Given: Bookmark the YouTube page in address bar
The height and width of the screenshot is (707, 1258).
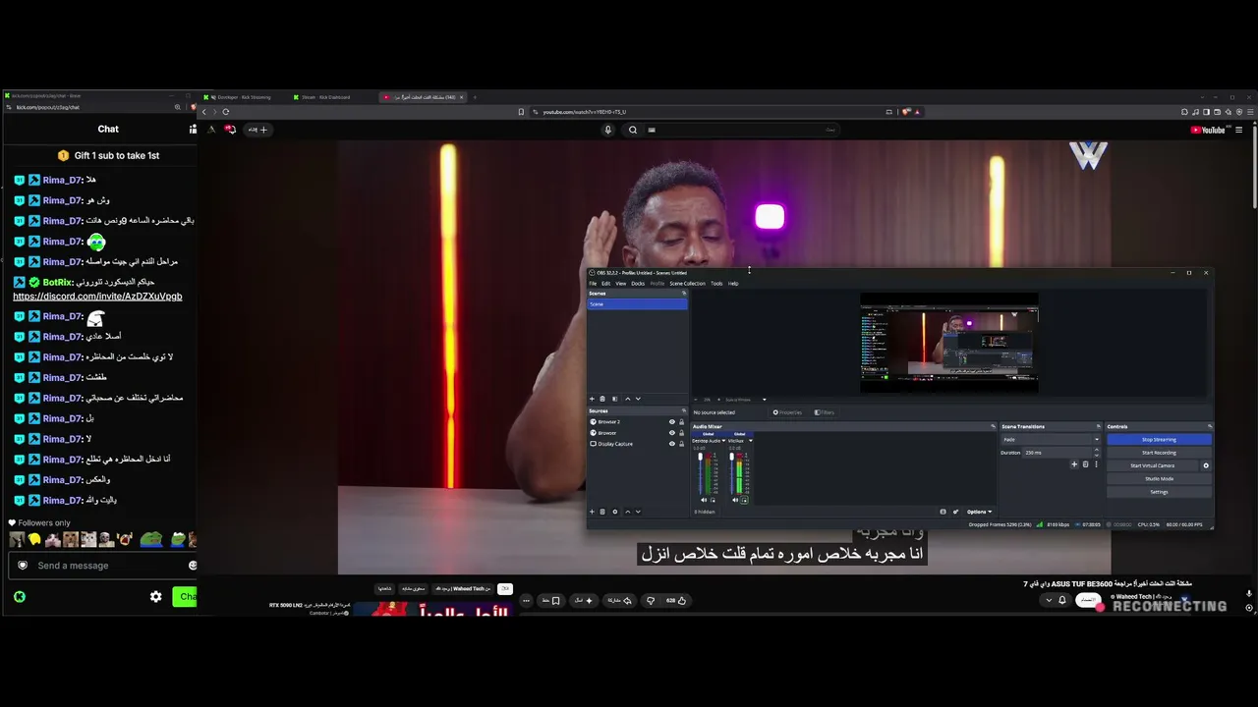Looking at the screenshot, I should pyautogui.click(x=521, y=112).
